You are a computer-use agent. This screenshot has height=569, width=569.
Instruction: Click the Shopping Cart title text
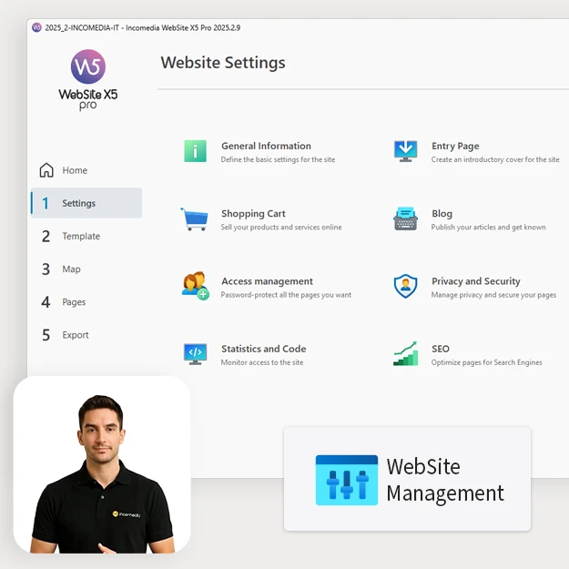pos(253,214)
